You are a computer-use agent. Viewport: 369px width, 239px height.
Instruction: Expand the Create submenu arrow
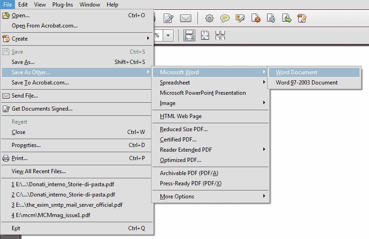(x=148, y=38)
